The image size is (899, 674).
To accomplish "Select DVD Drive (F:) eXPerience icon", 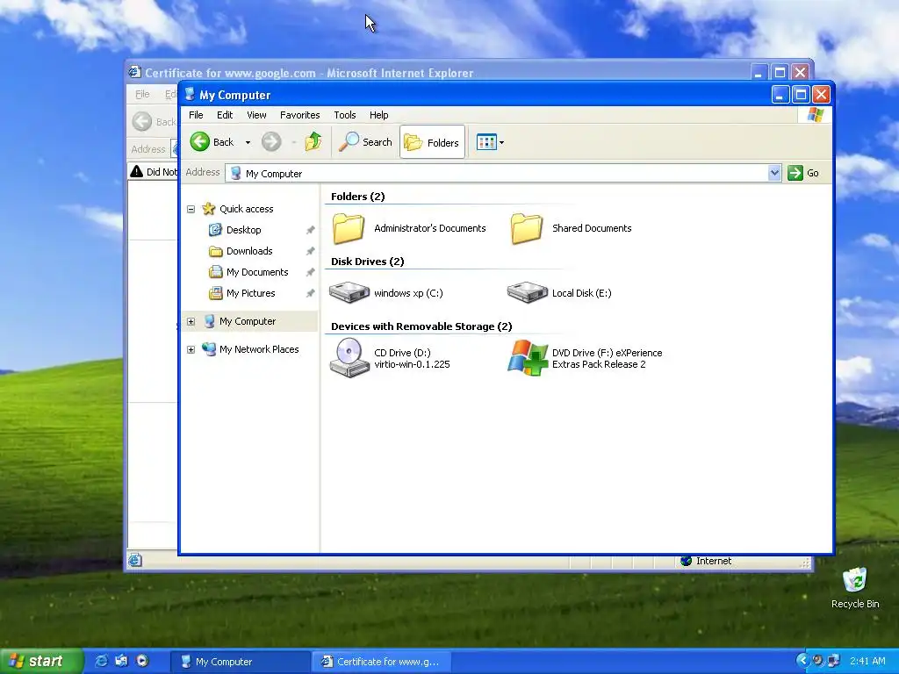I will pyautogui.click(x=528, y=358).
